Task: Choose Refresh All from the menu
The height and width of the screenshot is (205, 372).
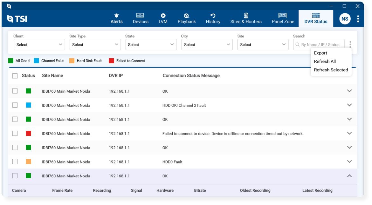Action: tap(325, 61)
